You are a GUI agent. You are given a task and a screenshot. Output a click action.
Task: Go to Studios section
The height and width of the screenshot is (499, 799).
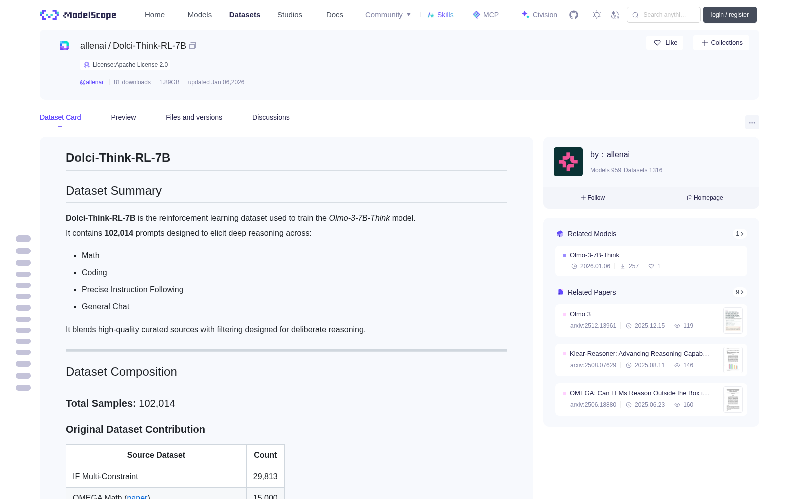click(290, 15)
